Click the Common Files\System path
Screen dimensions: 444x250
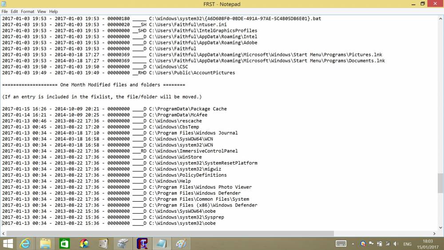click(x=199, y=199)
